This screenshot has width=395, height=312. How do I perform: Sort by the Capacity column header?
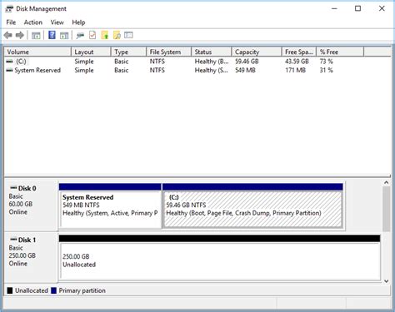(x=257, y=52)
